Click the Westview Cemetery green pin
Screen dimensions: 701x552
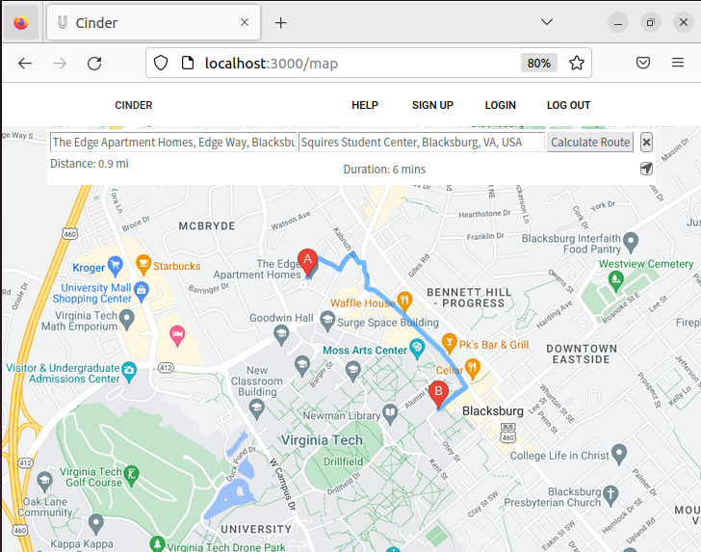click(616, 281)
